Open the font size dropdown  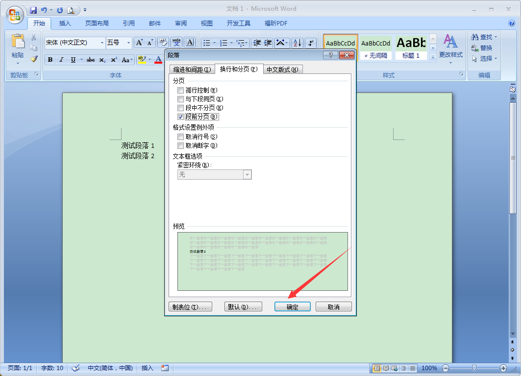[128, 43]
